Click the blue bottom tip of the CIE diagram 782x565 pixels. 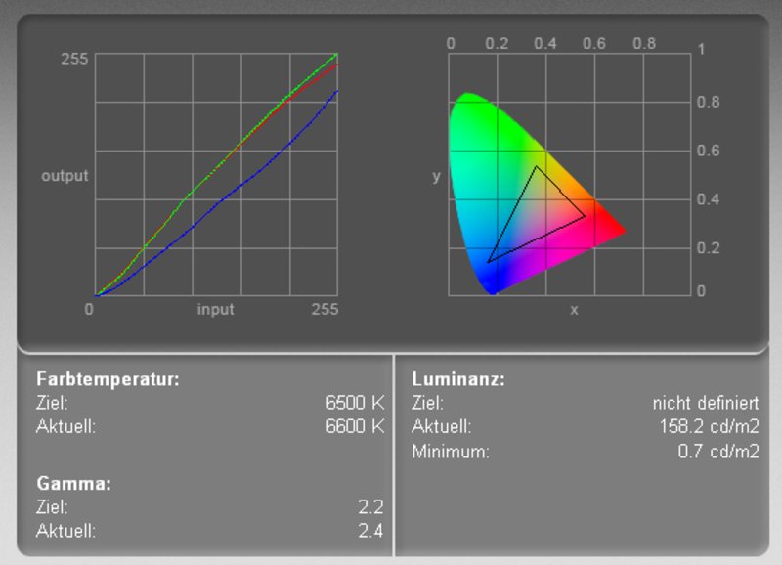click(x=493, y=289)
